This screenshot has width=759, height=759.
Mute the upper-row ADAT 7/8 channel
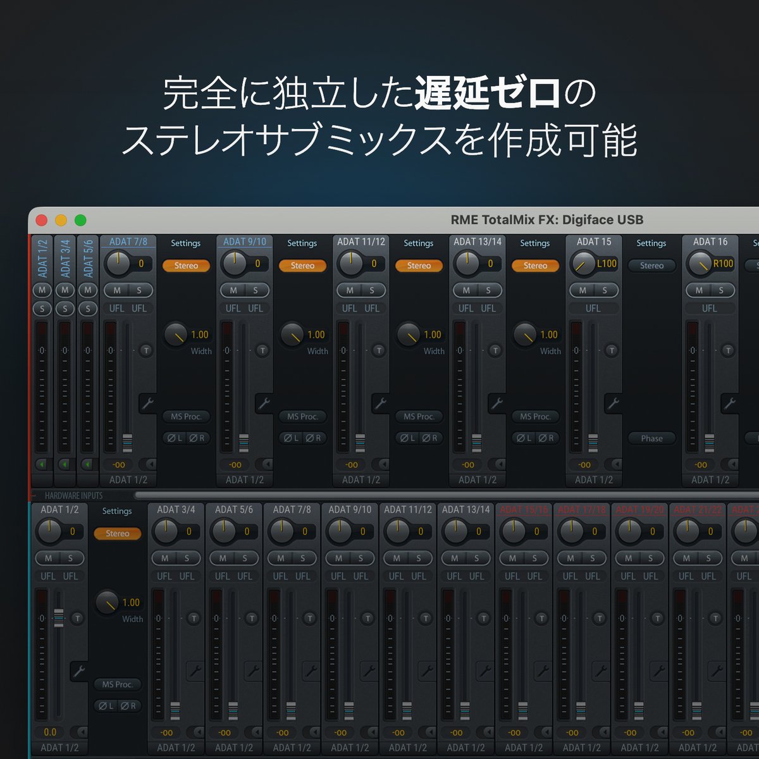117,290
